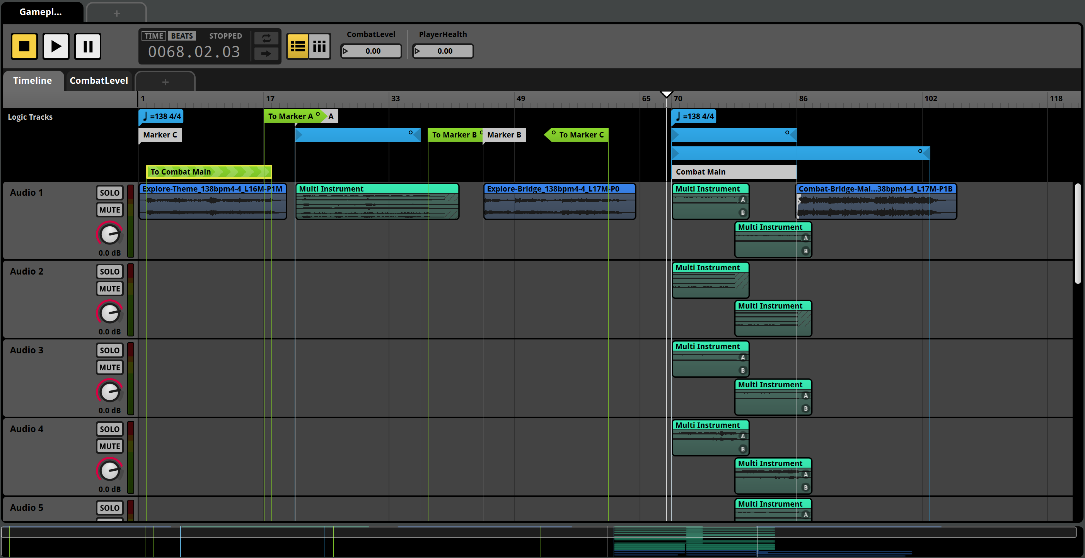Solo the Audio 4 track

pos(109,429)
